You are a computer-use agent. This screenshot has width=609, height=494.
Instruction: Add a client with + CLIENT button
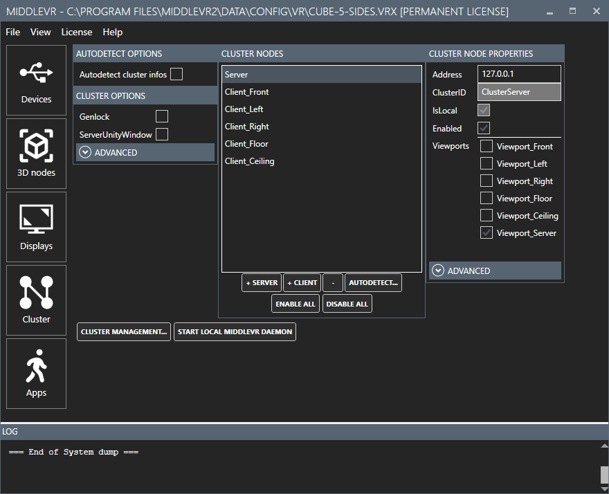click(302, 283)
